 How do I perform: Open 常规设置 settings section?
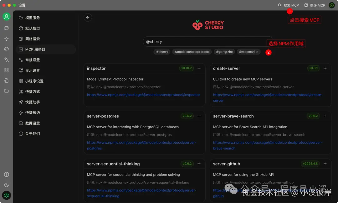click(x=46, y=60)
